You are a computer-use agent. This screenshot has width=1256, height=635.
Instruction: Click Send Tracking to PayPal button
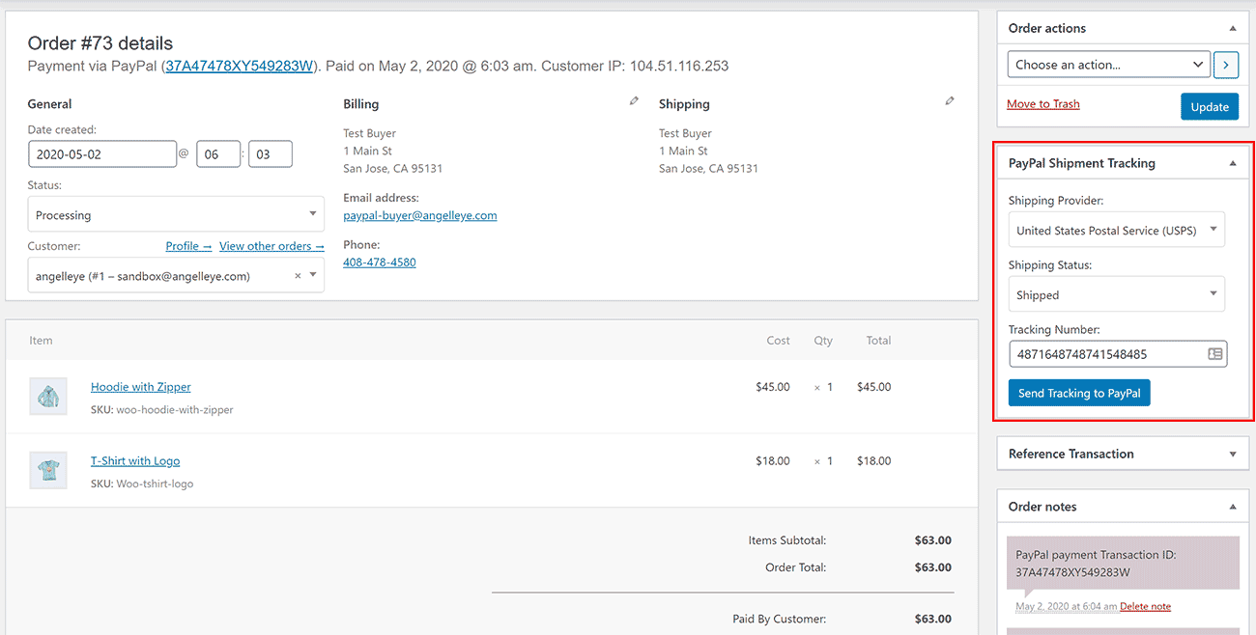coord(1079,394)
